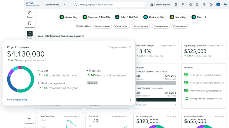Click the $4,130,000 Project Expenses total
This screenshot has height=128, width=229.
click(26, 54)
